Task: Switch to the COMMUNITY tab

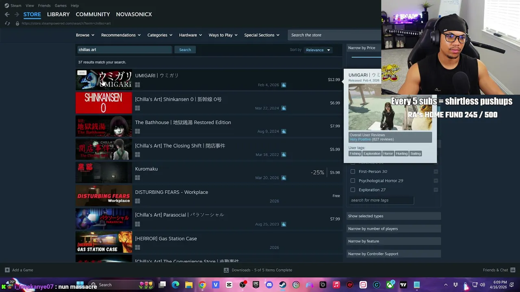Action: coord(93,14)
